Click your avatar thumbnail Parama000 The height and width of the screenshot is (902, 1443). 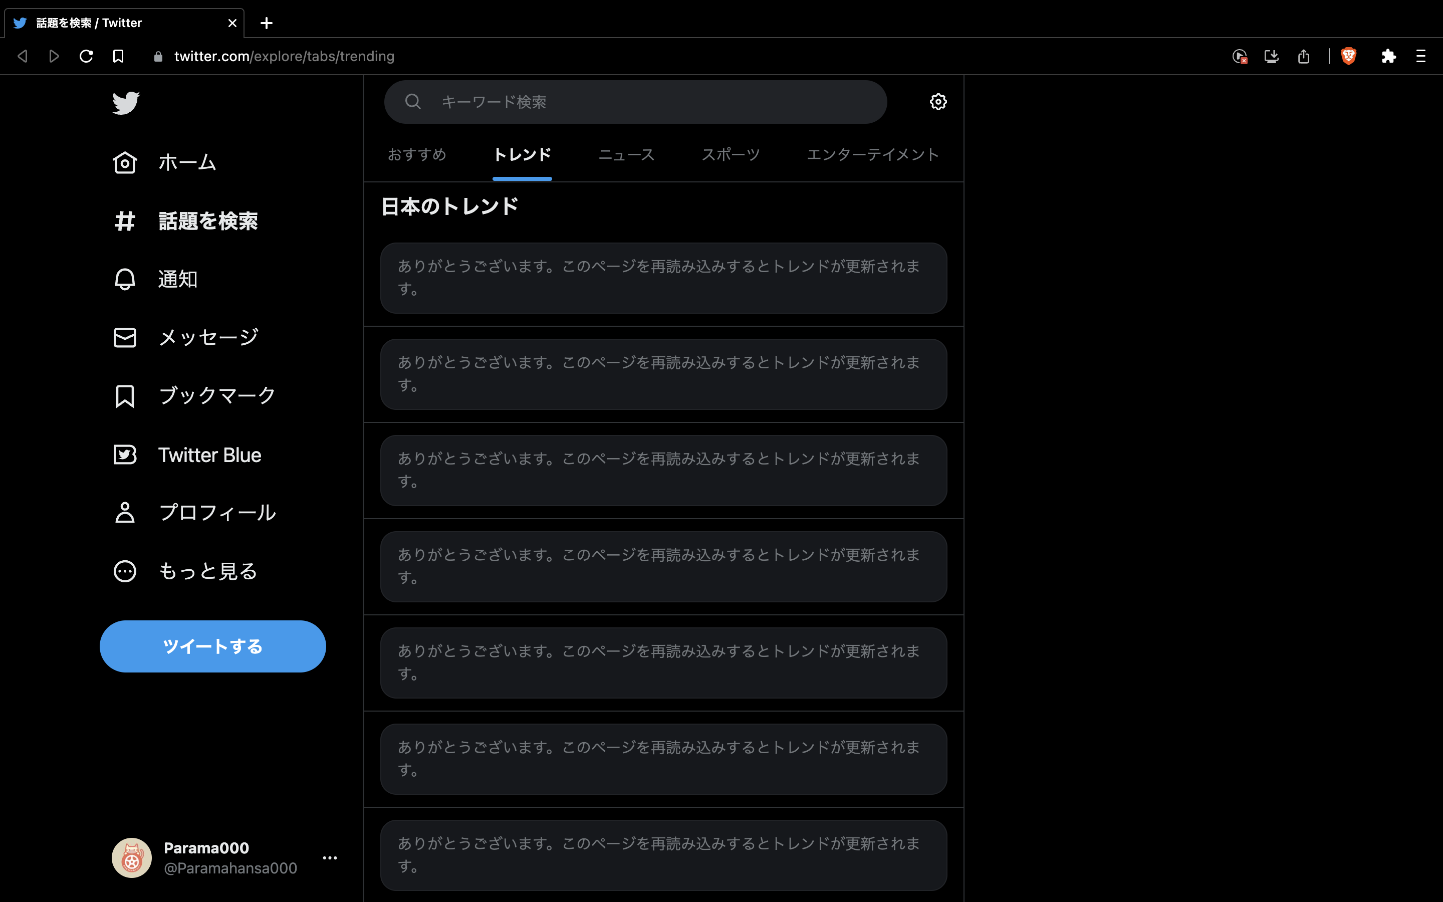click(x=131, y=857)
